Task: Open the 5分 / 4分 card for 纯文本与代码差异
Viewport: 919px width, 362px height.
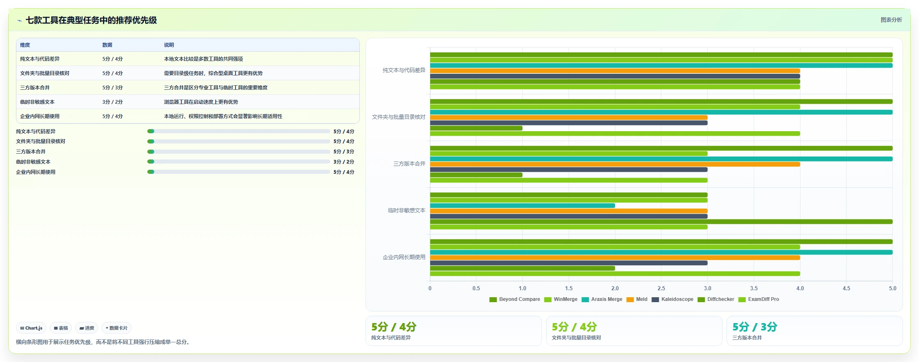Action: [454, 331]
